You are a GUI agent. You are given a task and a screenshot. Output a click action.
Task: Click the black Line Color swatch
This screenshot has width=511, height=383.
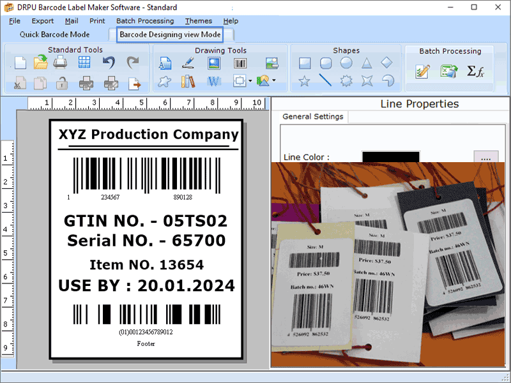point(391,157)
